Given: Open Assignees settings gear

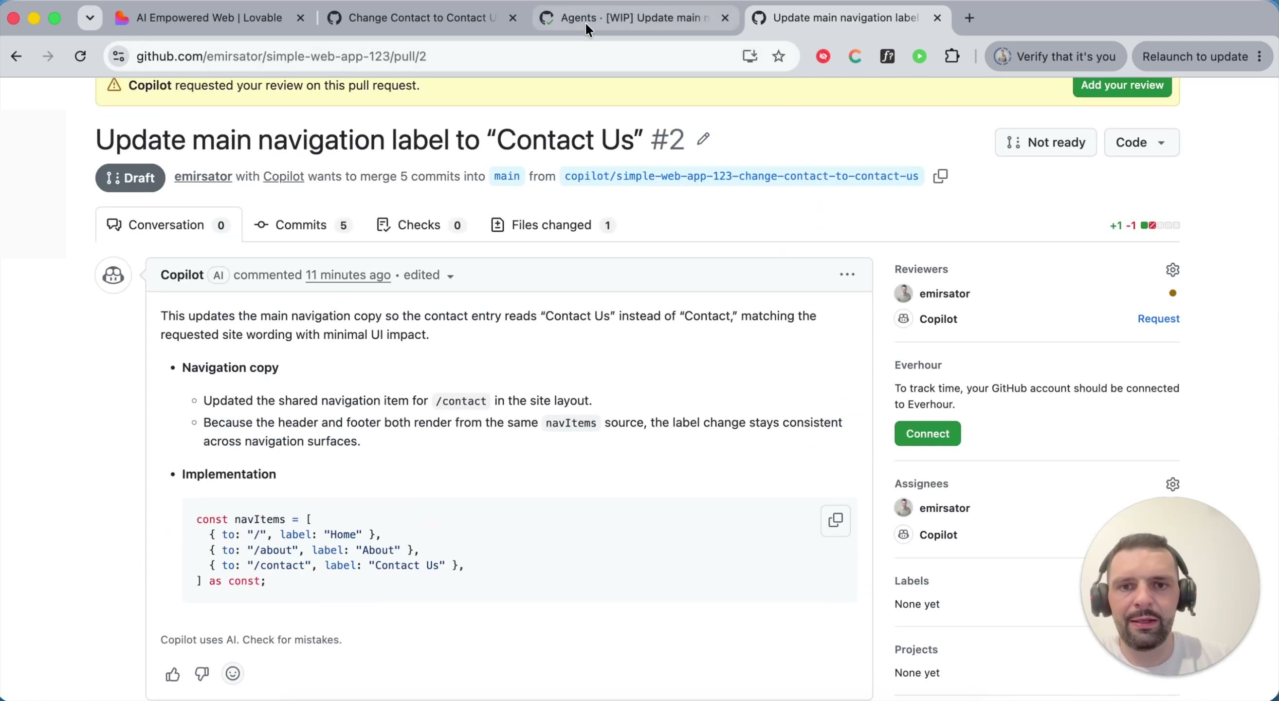Looking at the screenshot, I should [x=1172, y=484].
